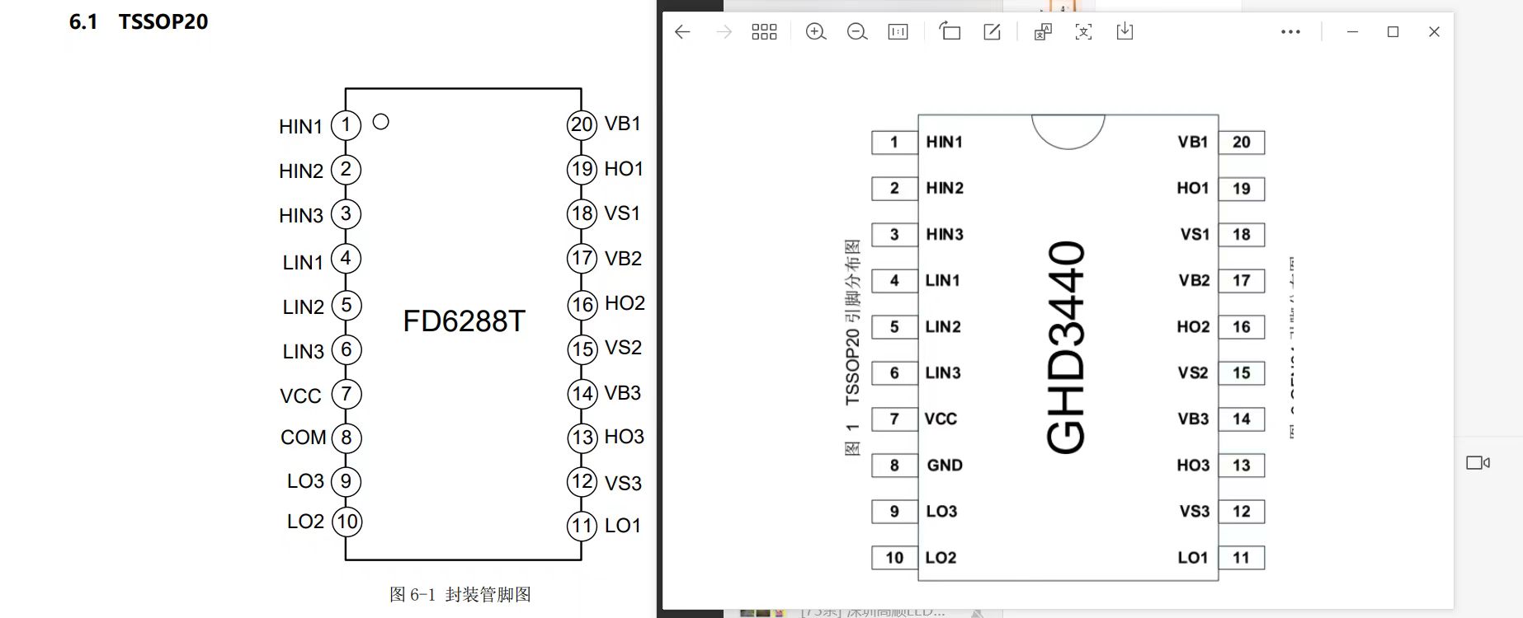Rotate the image with the rotate icon
Viewport: 1523px width, 618px height.
(x=950, y=31)
